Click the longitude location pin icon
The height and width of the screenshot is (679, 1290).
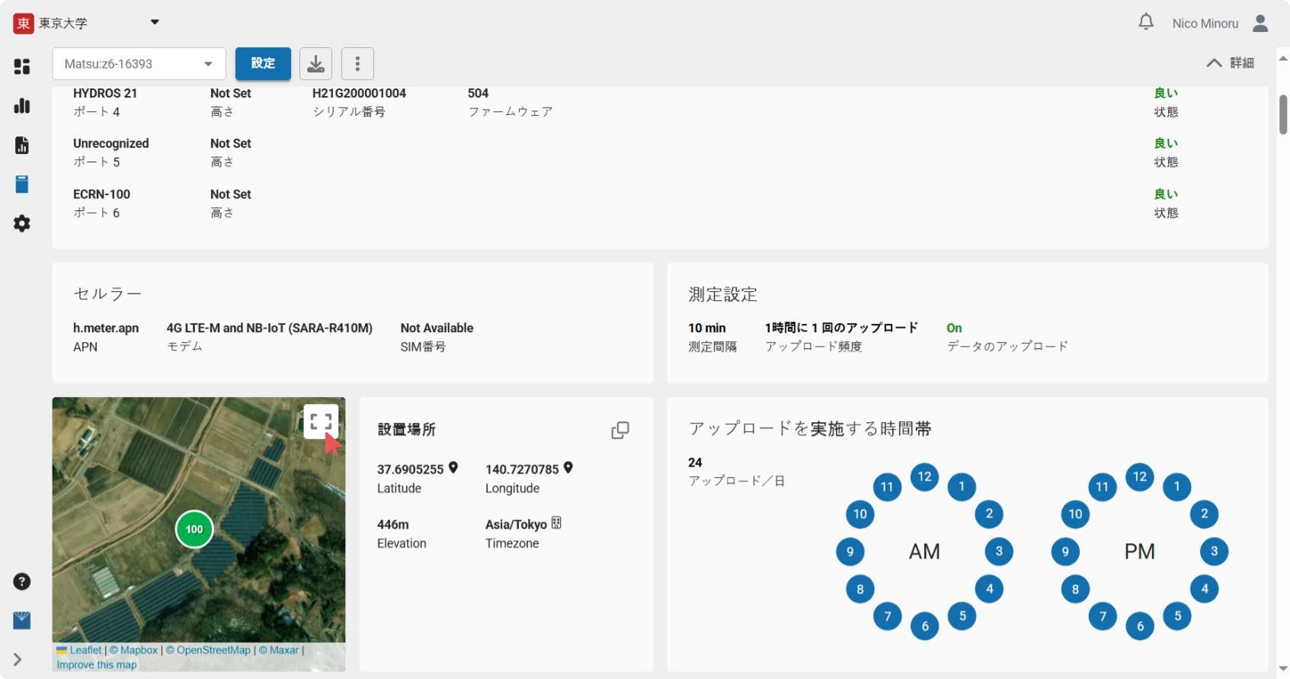pyautogui.click(x=568, y=468)
